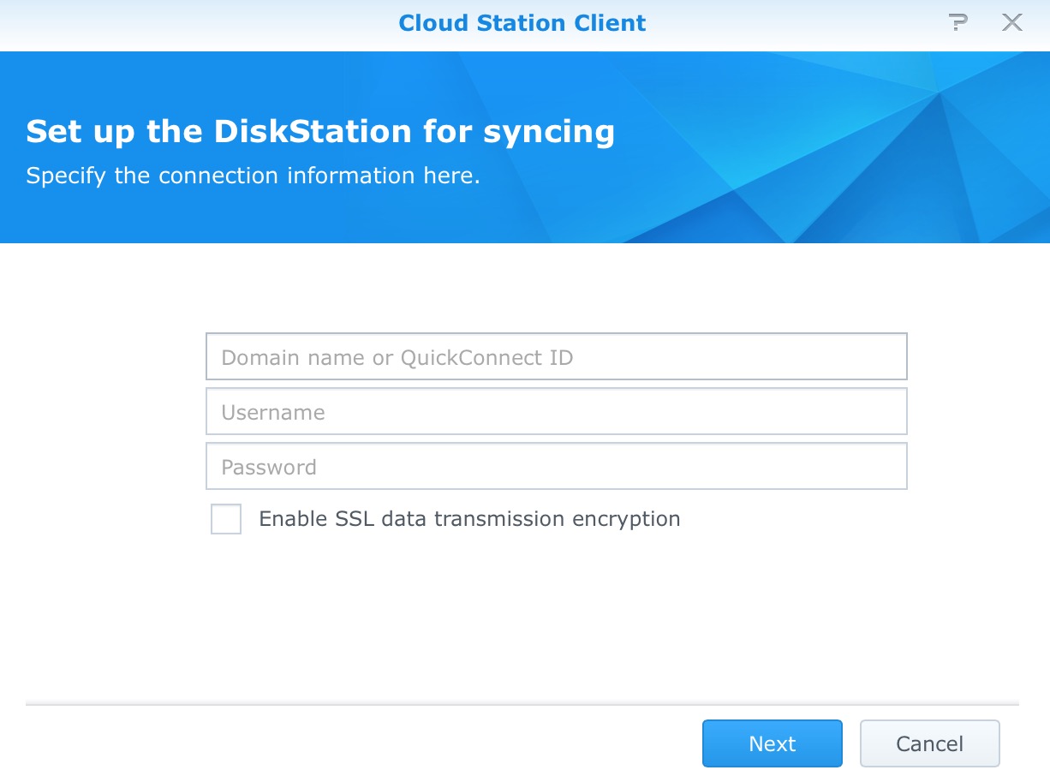The width and height of the screenshot is (1050, 776).
Task: Select the Password input field
Action: 556,467
